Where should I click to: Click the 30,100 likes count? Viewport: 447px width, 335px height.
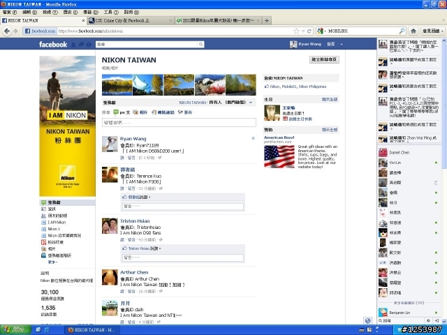(50, 292)
